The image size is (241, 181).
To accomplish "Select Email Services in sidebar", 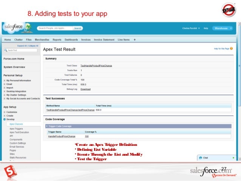I will point(17,147).
